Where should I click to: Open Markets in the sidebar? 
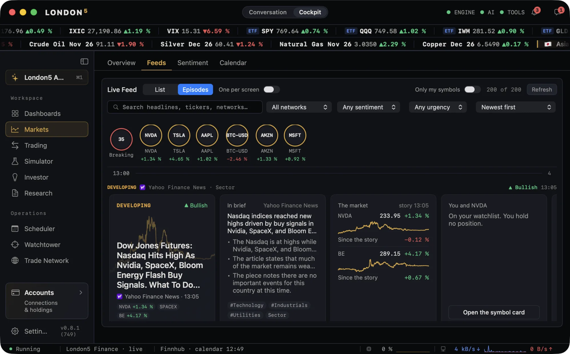[47, 129]
